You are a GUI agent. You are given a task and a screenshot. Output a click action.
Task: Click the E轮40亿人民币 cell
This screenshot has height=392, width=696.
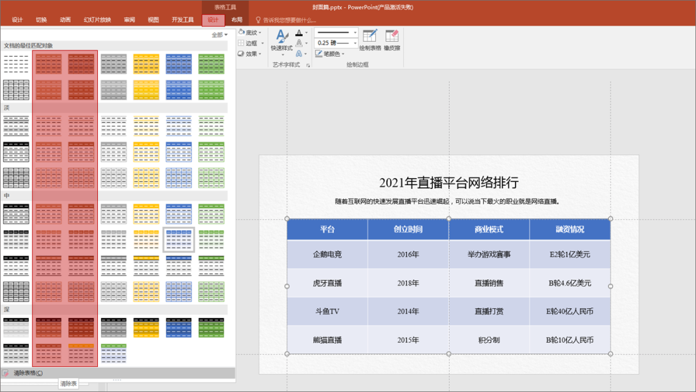(570, 311)
